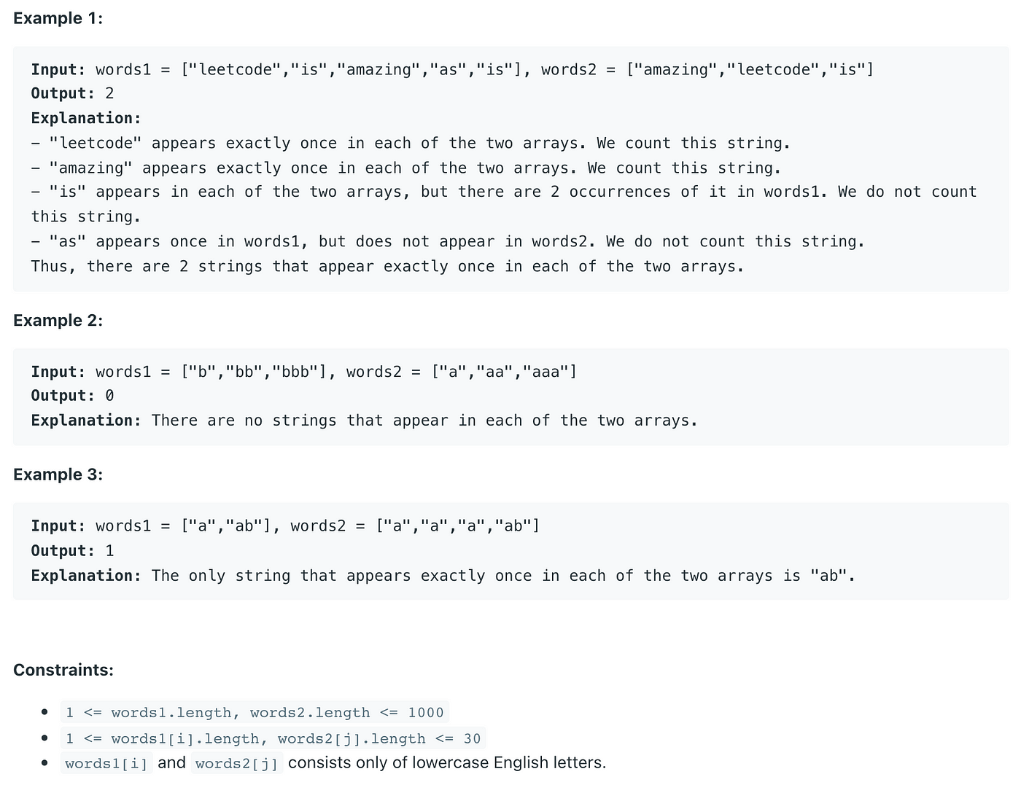1021x793 pixels.
Task: Click Example 3 Input line with "ab"
Action: click(x=285, y=526)
